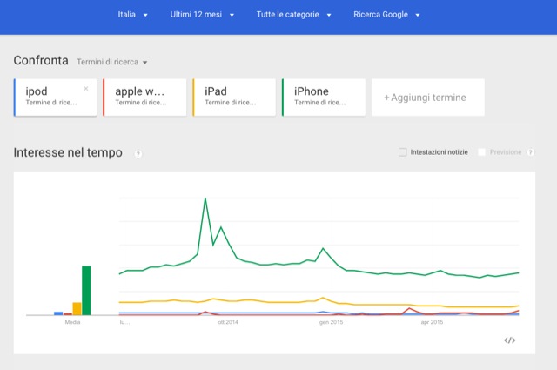
Task: Click the plus sign in Aggiungi termine
Action: [386, 98]
